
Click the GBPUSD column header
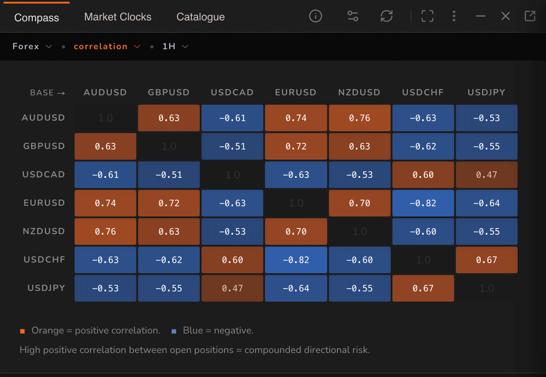[x=169, y=92]
